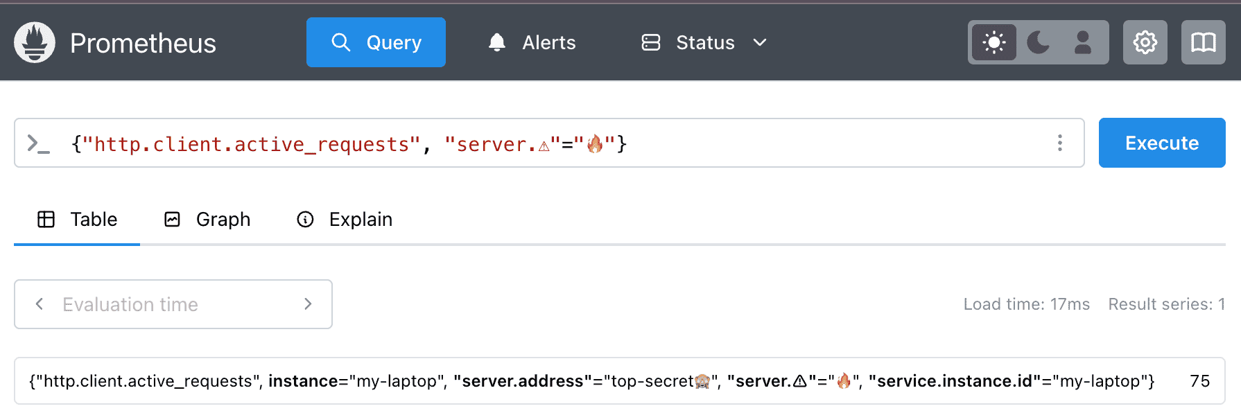Click the terminal prompt icon in query box
Screen dimensions: 1241x413
click(38, 143)
